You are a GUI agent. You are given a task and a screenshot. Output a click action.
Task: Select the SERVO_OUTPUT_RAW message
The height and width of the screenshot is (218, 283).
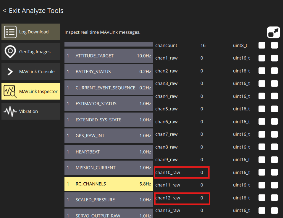click(109, 214)
